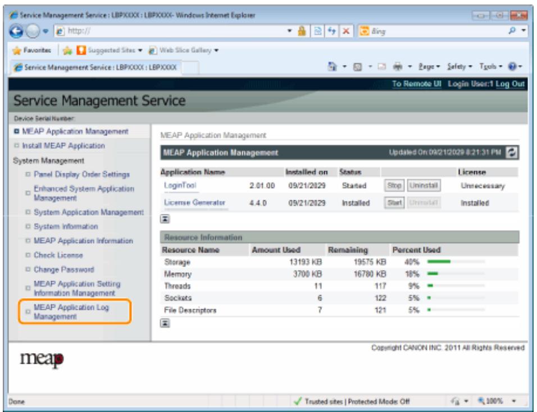Start the License Generator application

394,203
